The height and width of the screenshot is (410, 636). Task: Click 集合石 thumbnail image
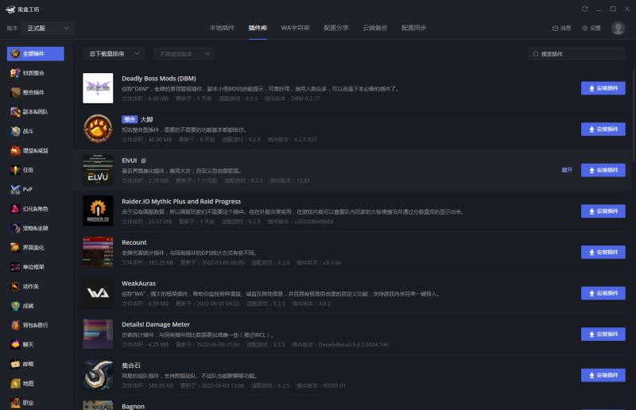pyautogui.click(x=98, y=375)
